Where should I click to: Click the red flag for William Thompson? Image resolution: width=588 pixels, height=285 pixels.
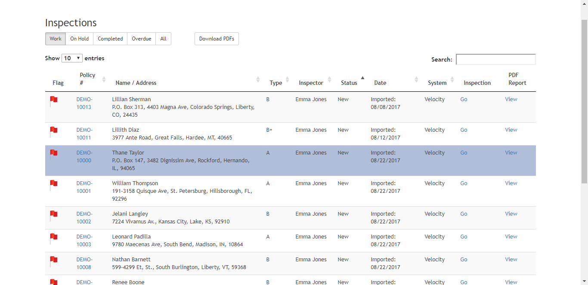[x=54, y=184]
